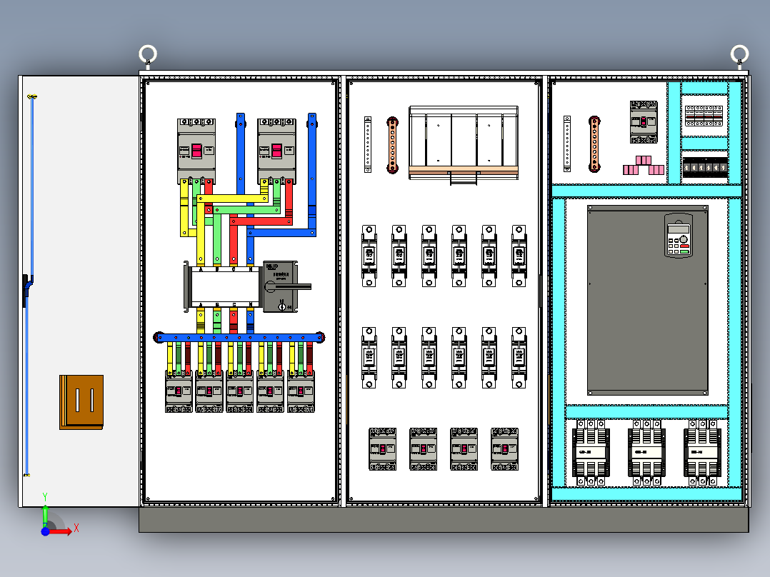Pick the pink terminal blocks in the right panel
Viewport: 770px width, 577px height.
644,166
